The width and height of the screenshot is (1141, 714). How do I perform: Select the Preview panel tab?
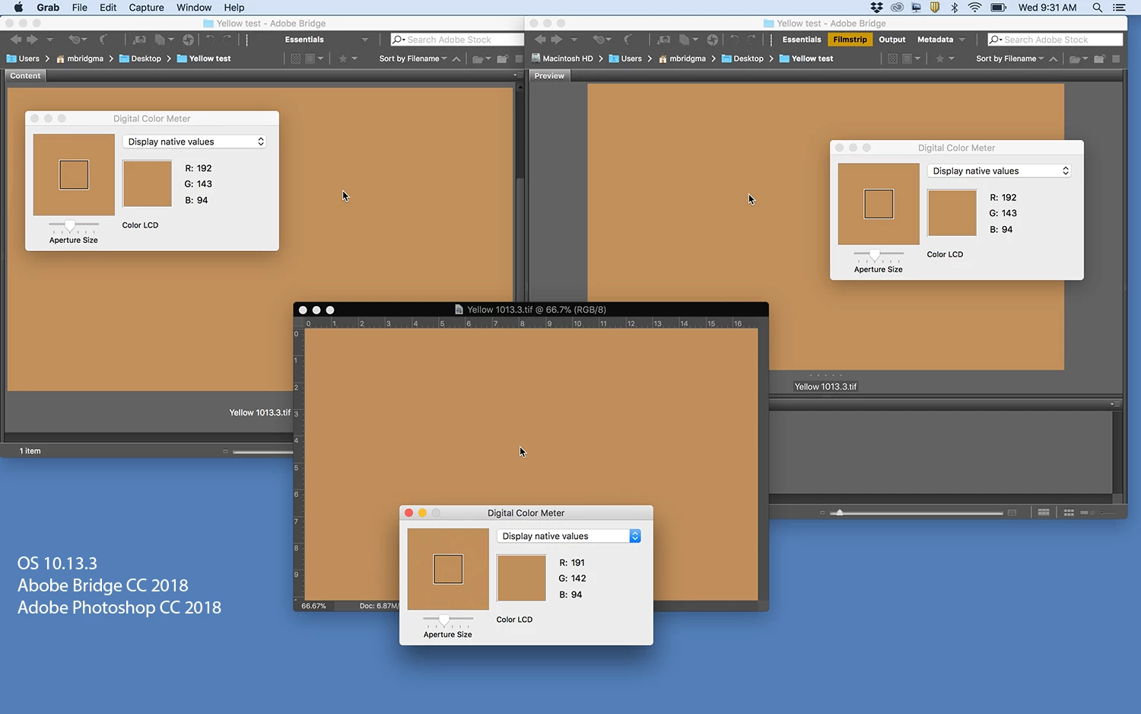(549, 76)
